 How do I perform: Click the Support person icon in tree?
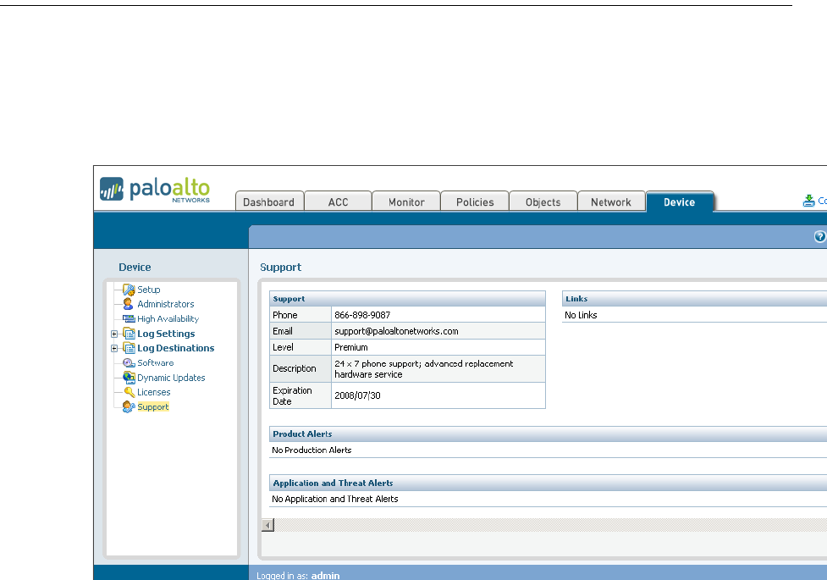(129, 406)
